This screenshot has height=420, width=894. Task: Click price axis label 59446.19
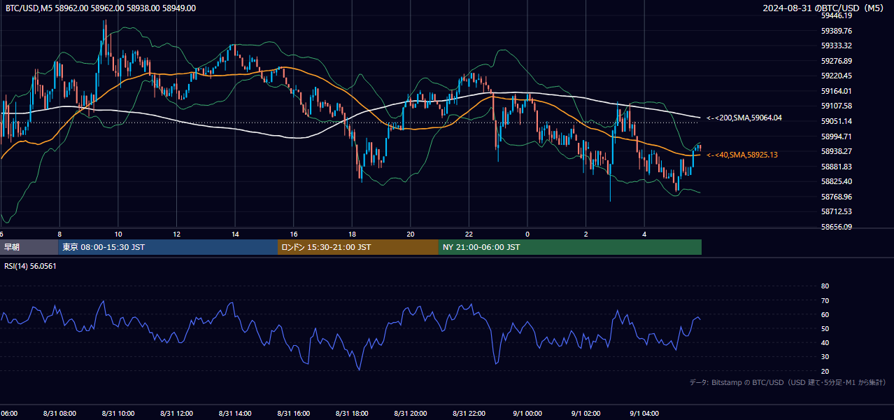(x=836, y=15)
